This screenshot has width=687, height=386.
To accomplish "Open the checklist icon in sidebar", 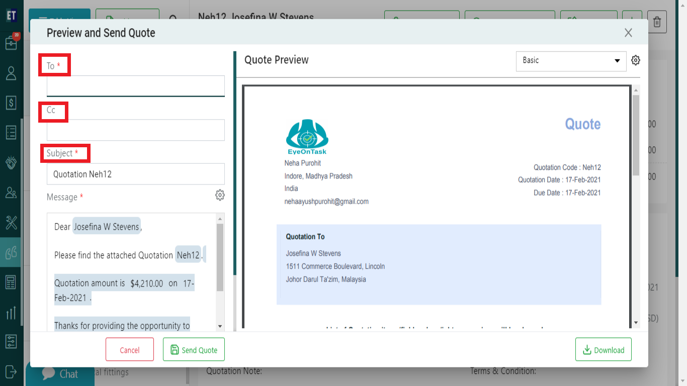I will [11, 132].
